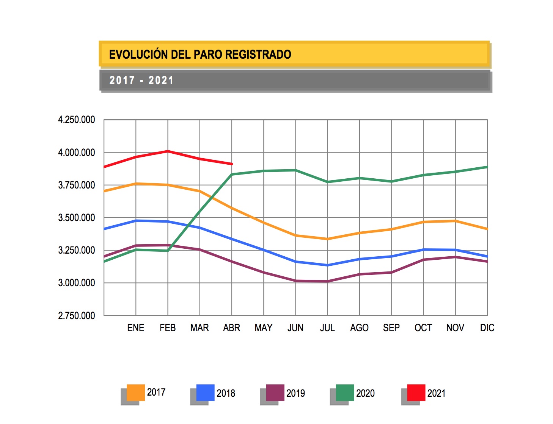Click the OCT month label

coord(423,328)
